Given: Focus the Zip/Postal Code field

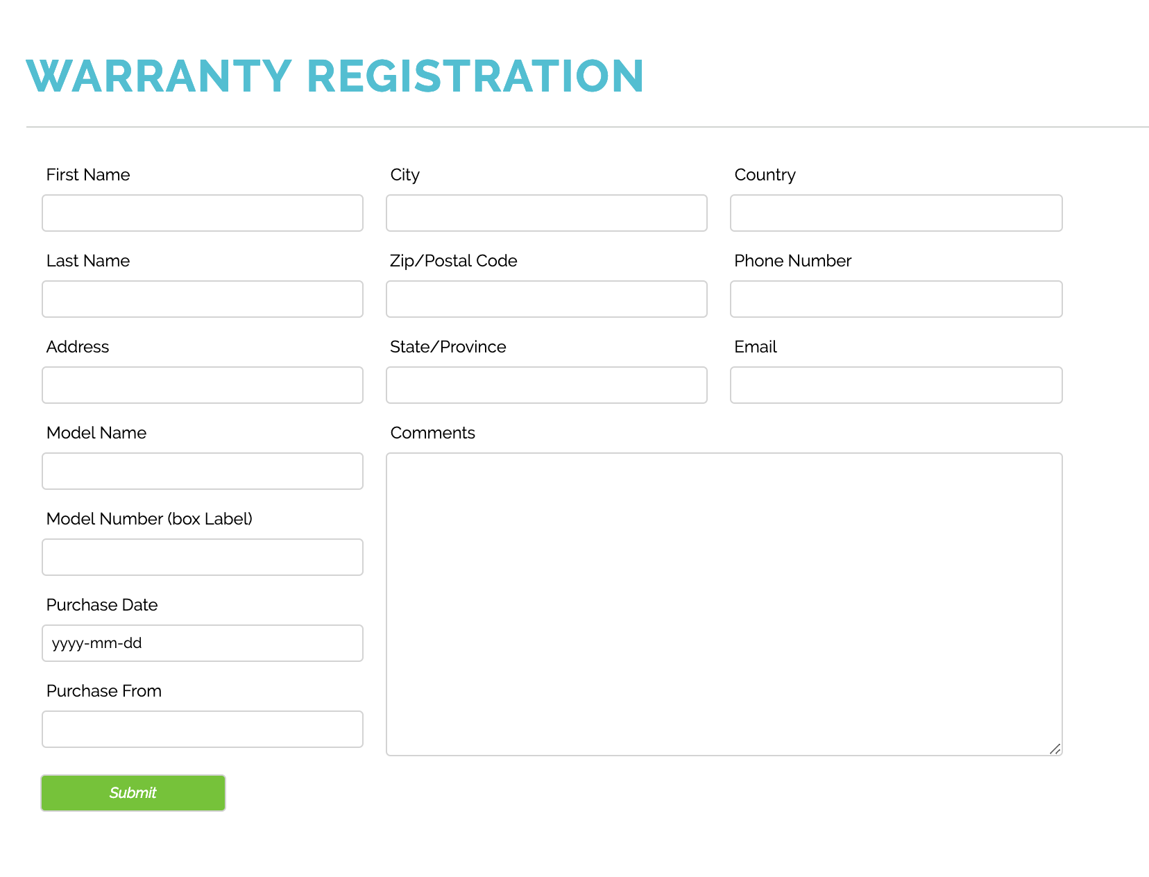Looking at the screenshot, I should click(546, 299).
